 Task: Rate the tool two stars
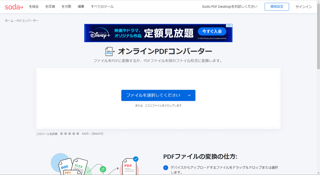(x=65, y=134)
